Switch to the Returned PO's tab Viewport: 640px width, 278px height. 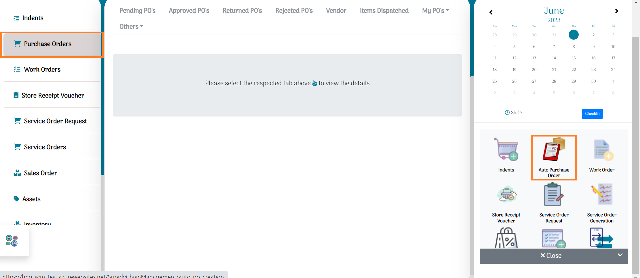click(242, 11)
